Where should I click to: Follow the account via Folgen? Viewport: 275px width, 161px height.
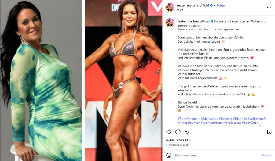click(x=222, y=5)
